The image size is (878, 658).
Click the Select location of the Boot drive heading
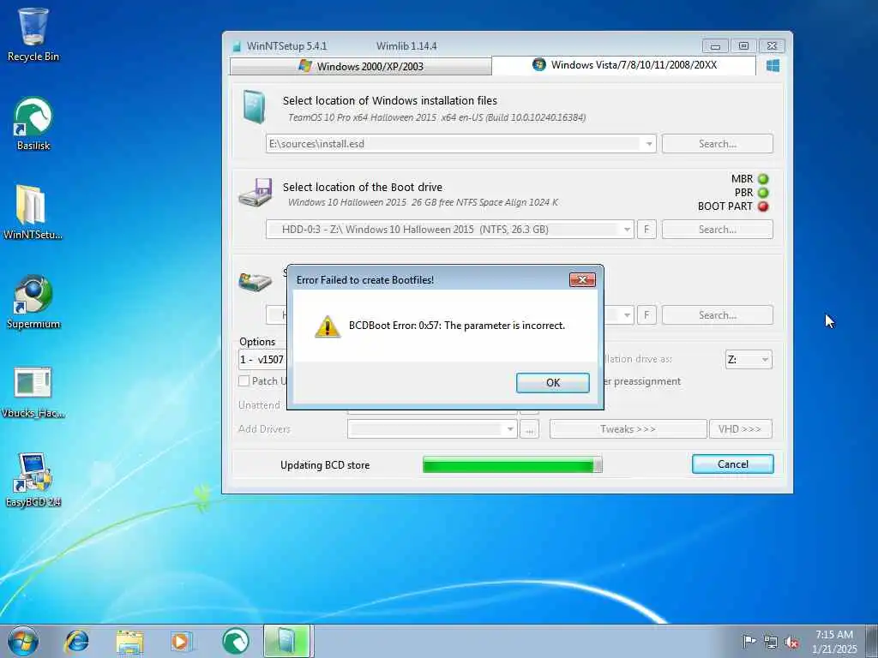pyautogui.click(x=363, y=187)
